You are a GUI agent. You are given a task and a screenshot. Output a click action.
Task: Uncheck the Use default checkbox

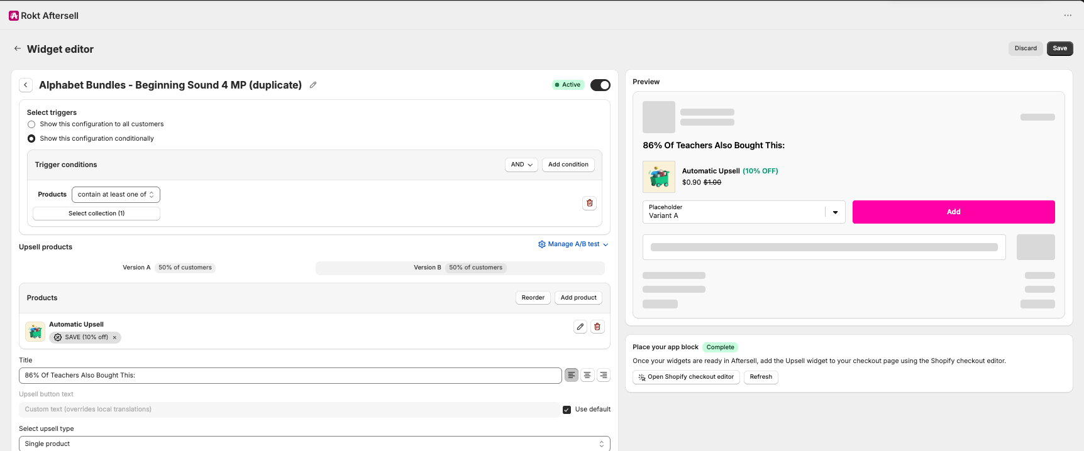[x=567, y=410]
